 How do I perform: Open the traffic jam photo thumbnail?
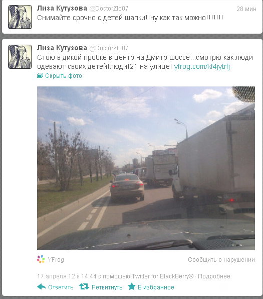pos(146,168)
